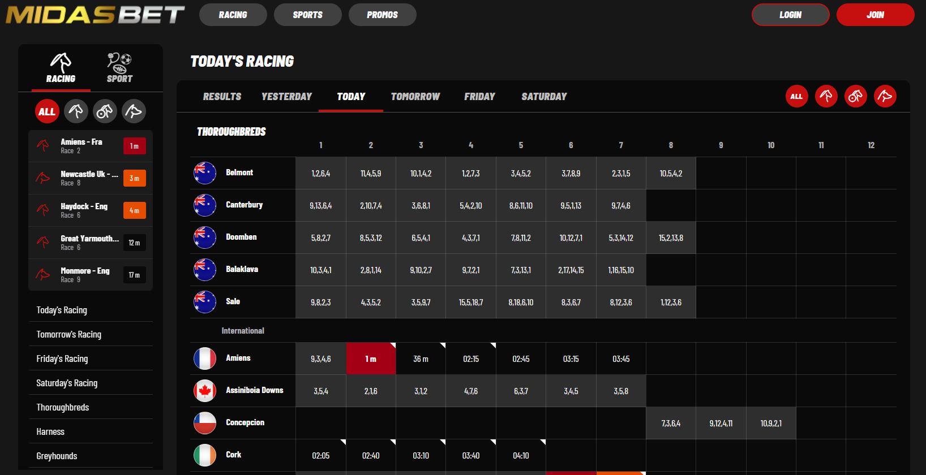
Task: Filter sidebar by harness racing icon
Action: point(105,111)
